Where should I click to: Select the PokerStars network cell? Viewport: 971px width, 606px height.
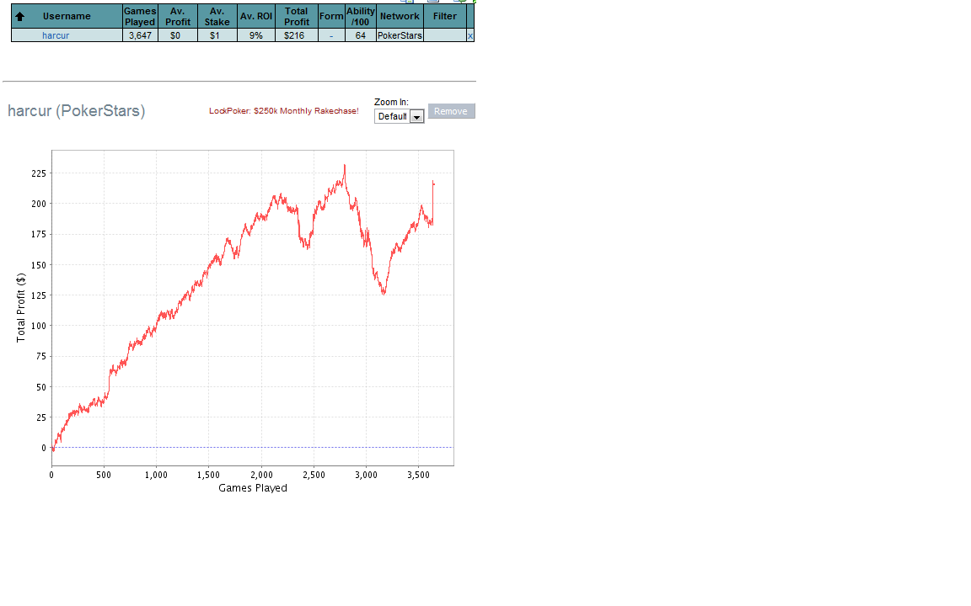click(x=400, y=36)
